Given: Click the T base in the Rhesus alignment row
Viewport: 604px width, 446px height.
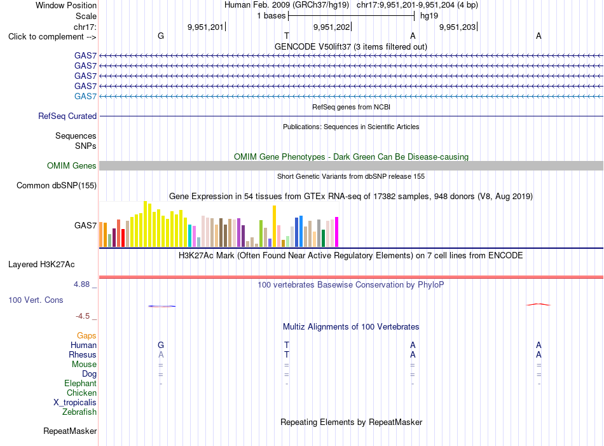Looking at the screenshot, I should tap(287, 354).
